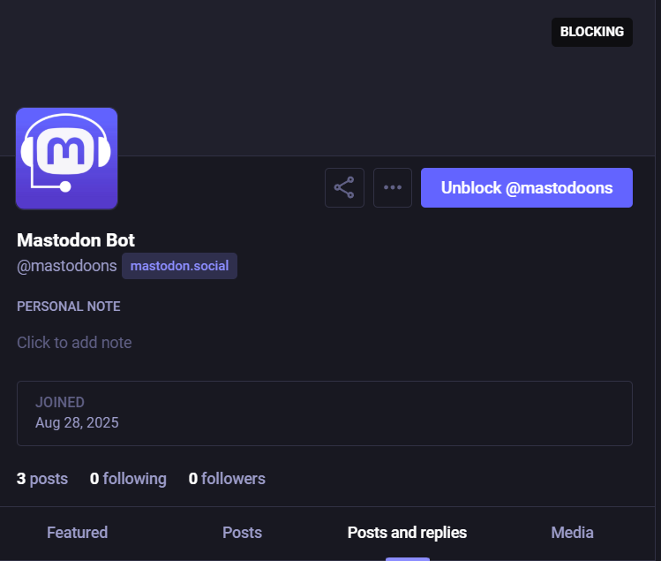Open the 0 following list

coord(128,479)
